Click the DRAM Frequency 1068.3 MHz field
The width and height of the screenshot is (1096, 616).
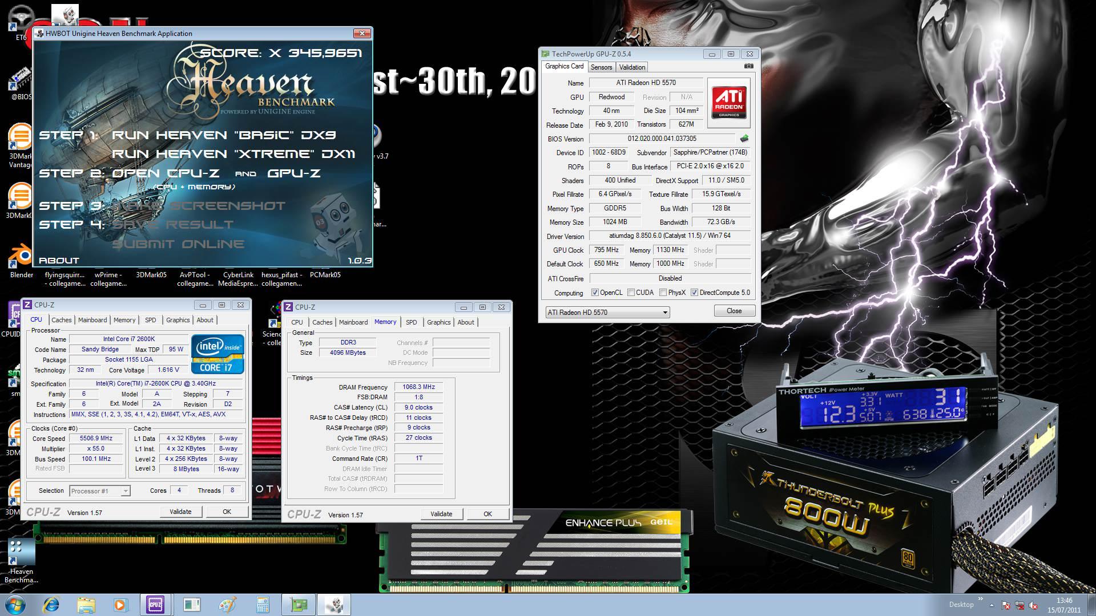click(x=418, y=387)
